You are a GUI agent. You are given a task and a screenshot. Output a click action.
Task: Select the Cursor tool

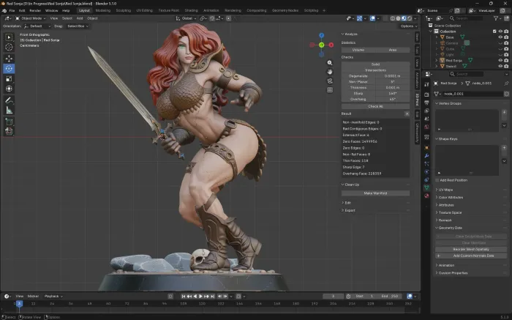pyautogui.click(x=9, y=47)
